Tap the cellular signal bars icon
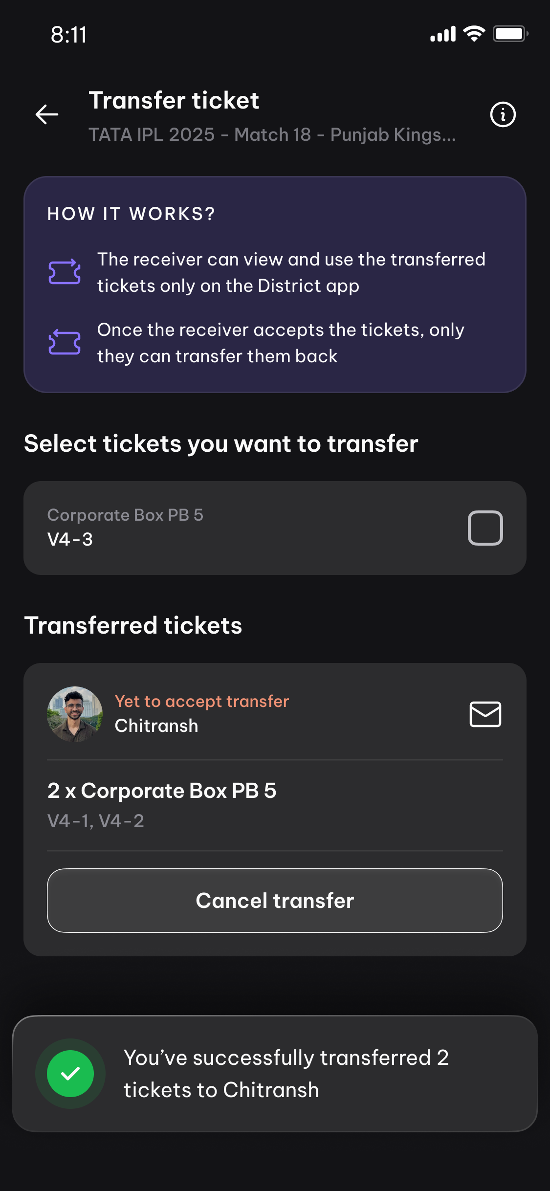550x1191 pixels. (443, 34)
